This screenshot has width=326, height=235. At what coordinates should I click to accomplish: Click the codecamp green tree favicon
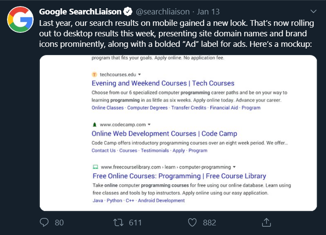click(95, 125)
